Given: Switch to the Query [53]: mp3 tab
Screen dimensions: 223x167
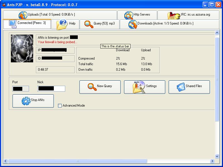Looking at the screenshot, I should tap(100, 24).
